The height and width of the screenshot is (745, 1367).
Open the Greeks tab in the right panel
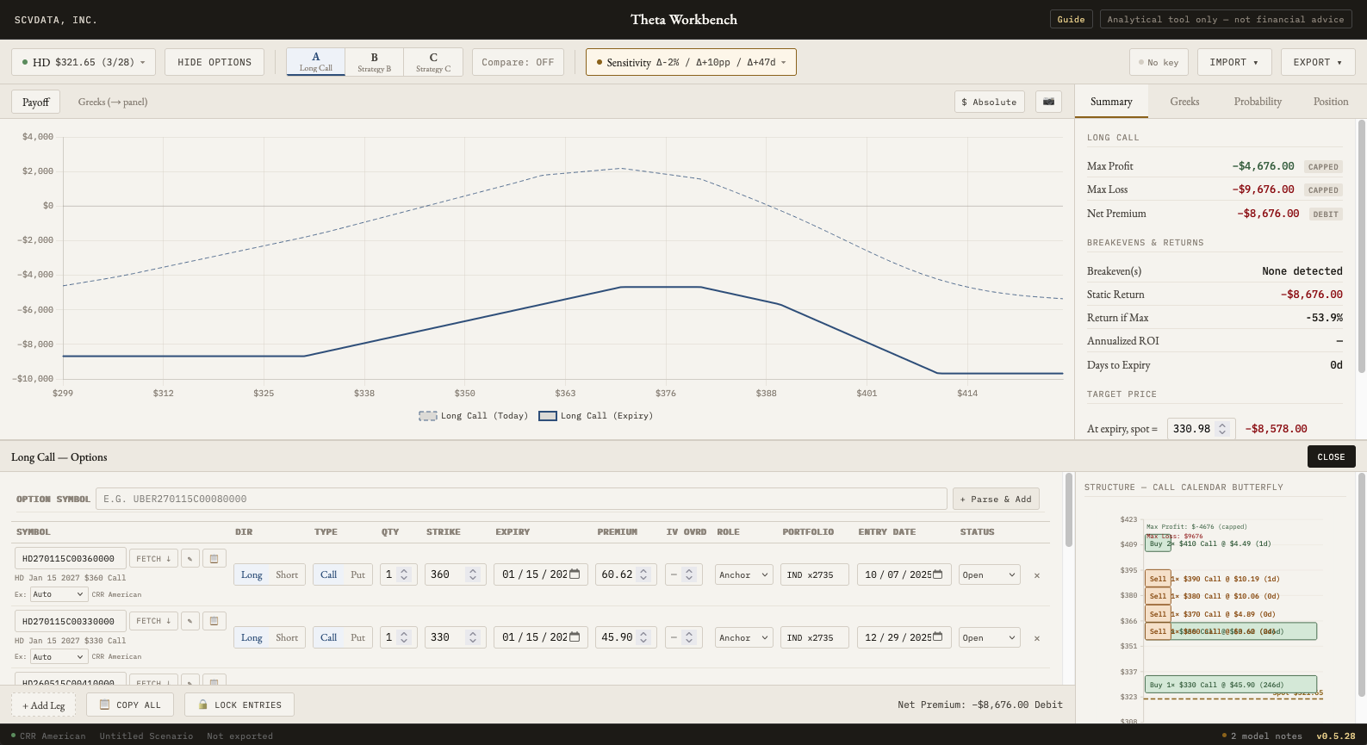pos(1184,102)
